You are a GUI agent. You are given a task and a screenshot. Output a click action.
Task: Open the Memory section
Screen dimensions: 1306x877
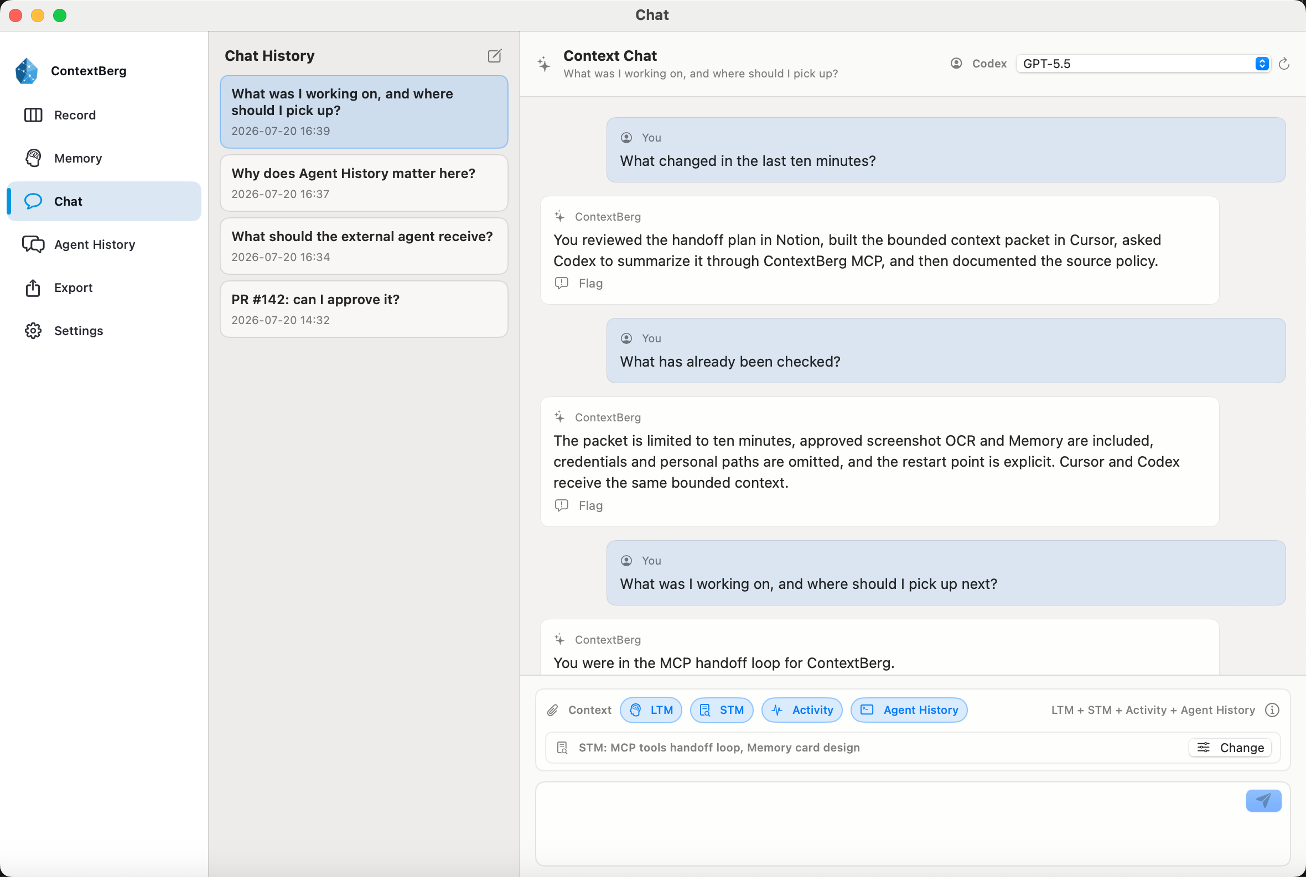point(104,158)
